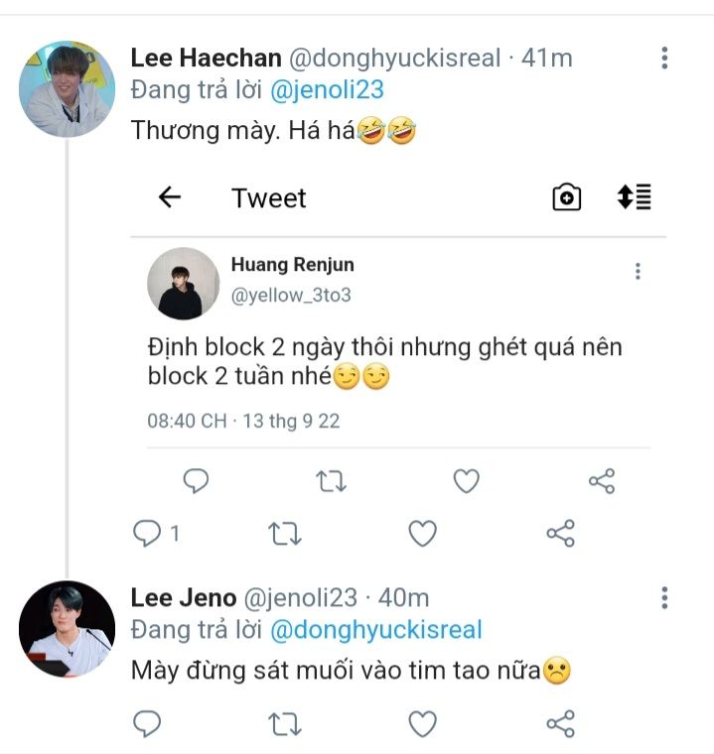Viewport: 714px width, 754px height.
Task: Share Lee Jeno's tweet
Action: pyautogui.click(x=560, y=723)
